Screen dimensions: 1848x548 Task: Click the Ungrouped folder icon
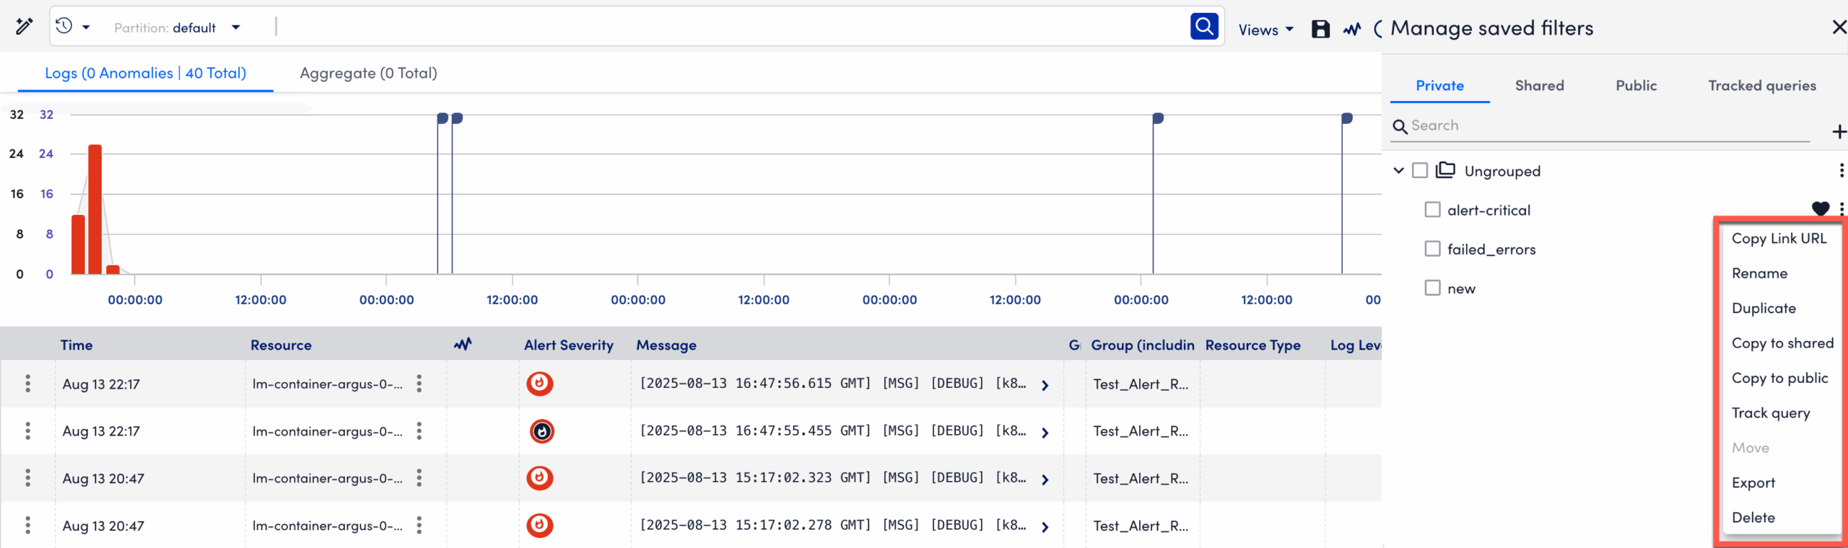[x=1445, y=170]
